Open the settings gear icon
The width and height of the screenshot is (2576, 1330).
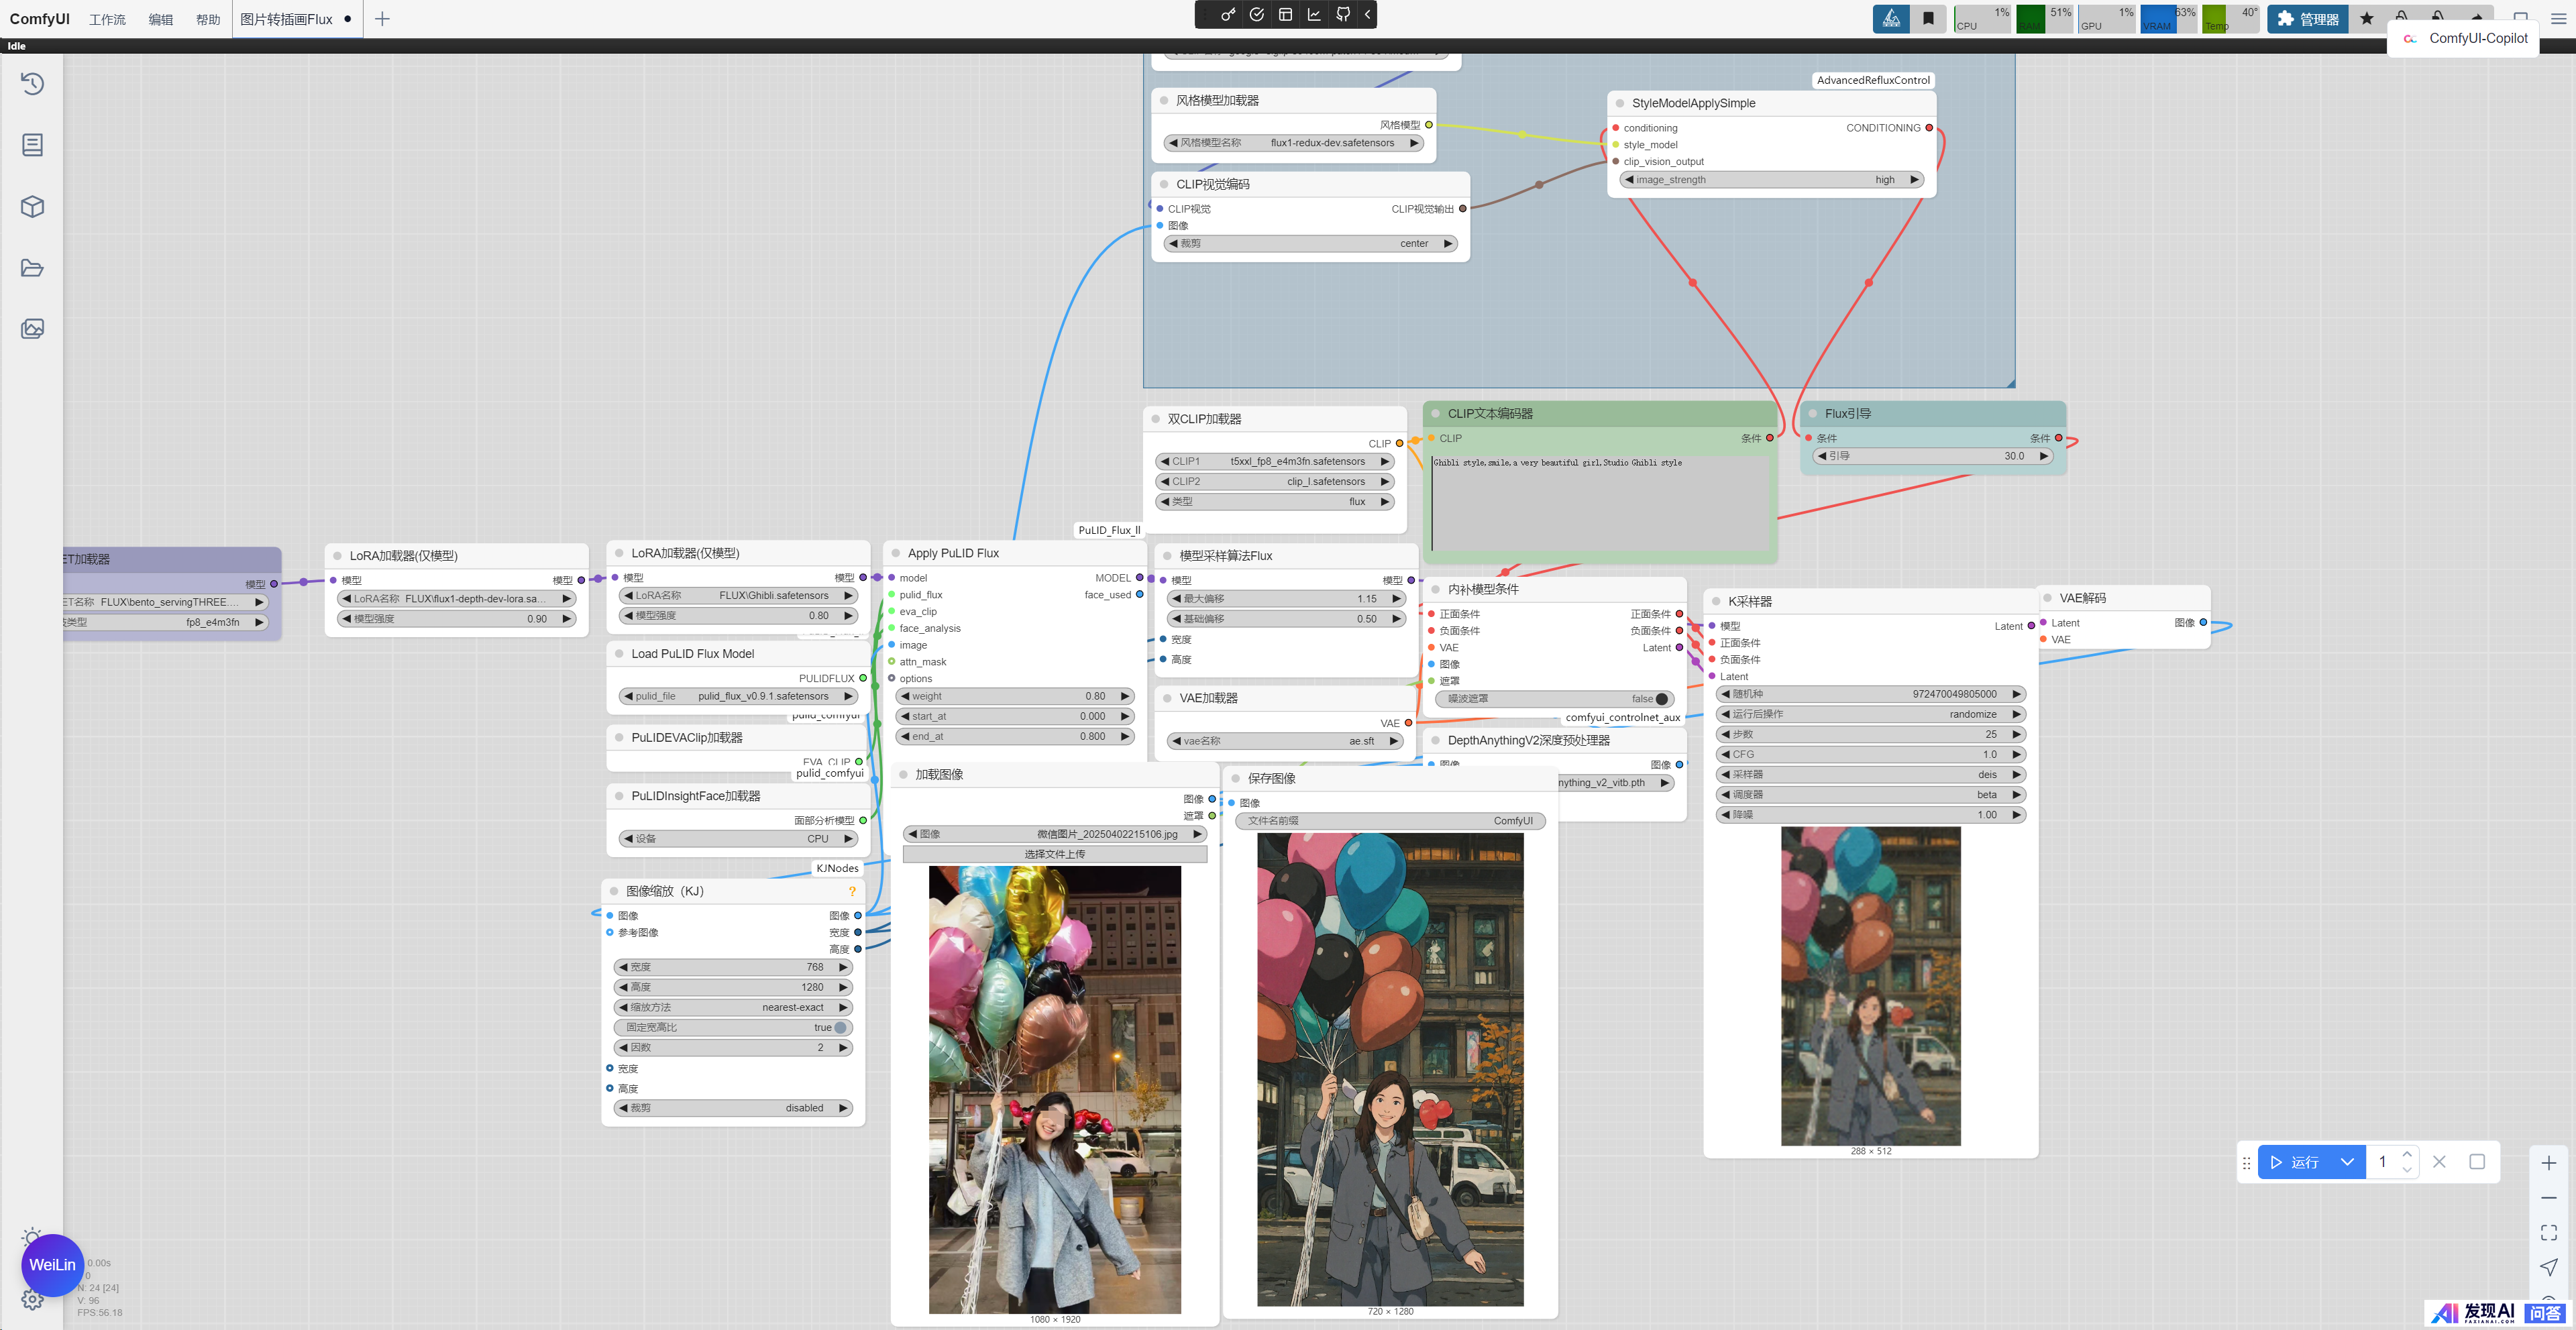pos(32,1299)
